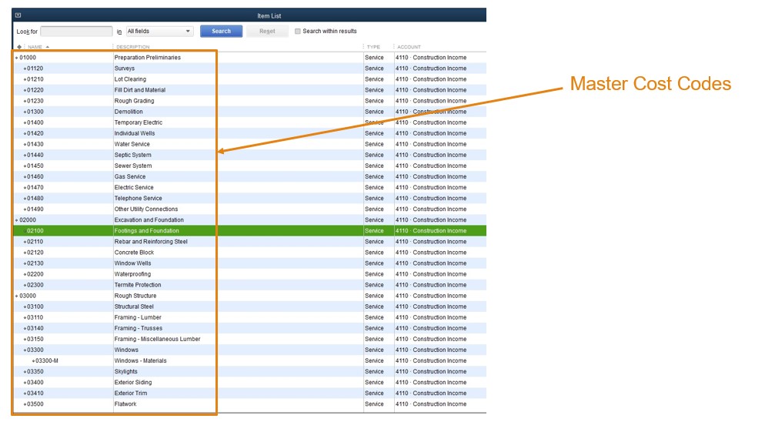
Task: Select the Termite Protection row
Action: pyautogui.click(x=249, y=285)
